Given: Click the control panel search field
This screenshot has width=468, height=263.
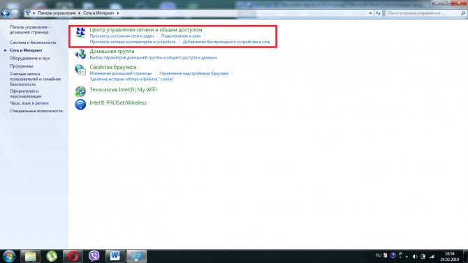Looking at the screenshot, I should click(x=423, y=13).
